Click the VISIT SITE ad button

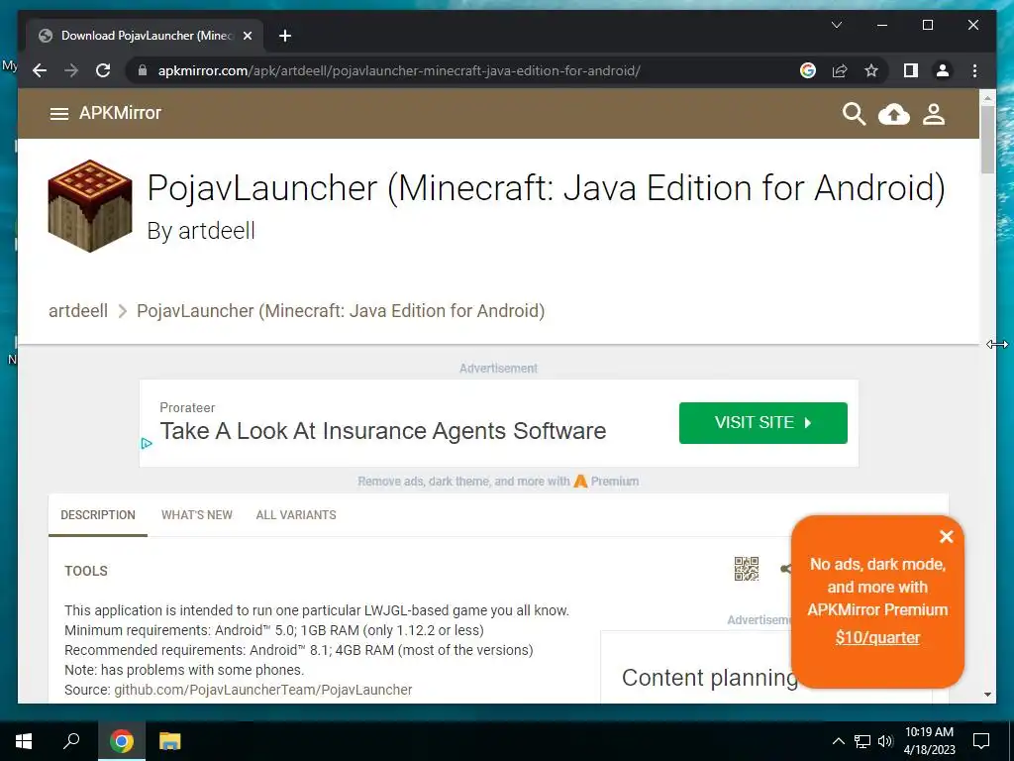tap(763, 423)
